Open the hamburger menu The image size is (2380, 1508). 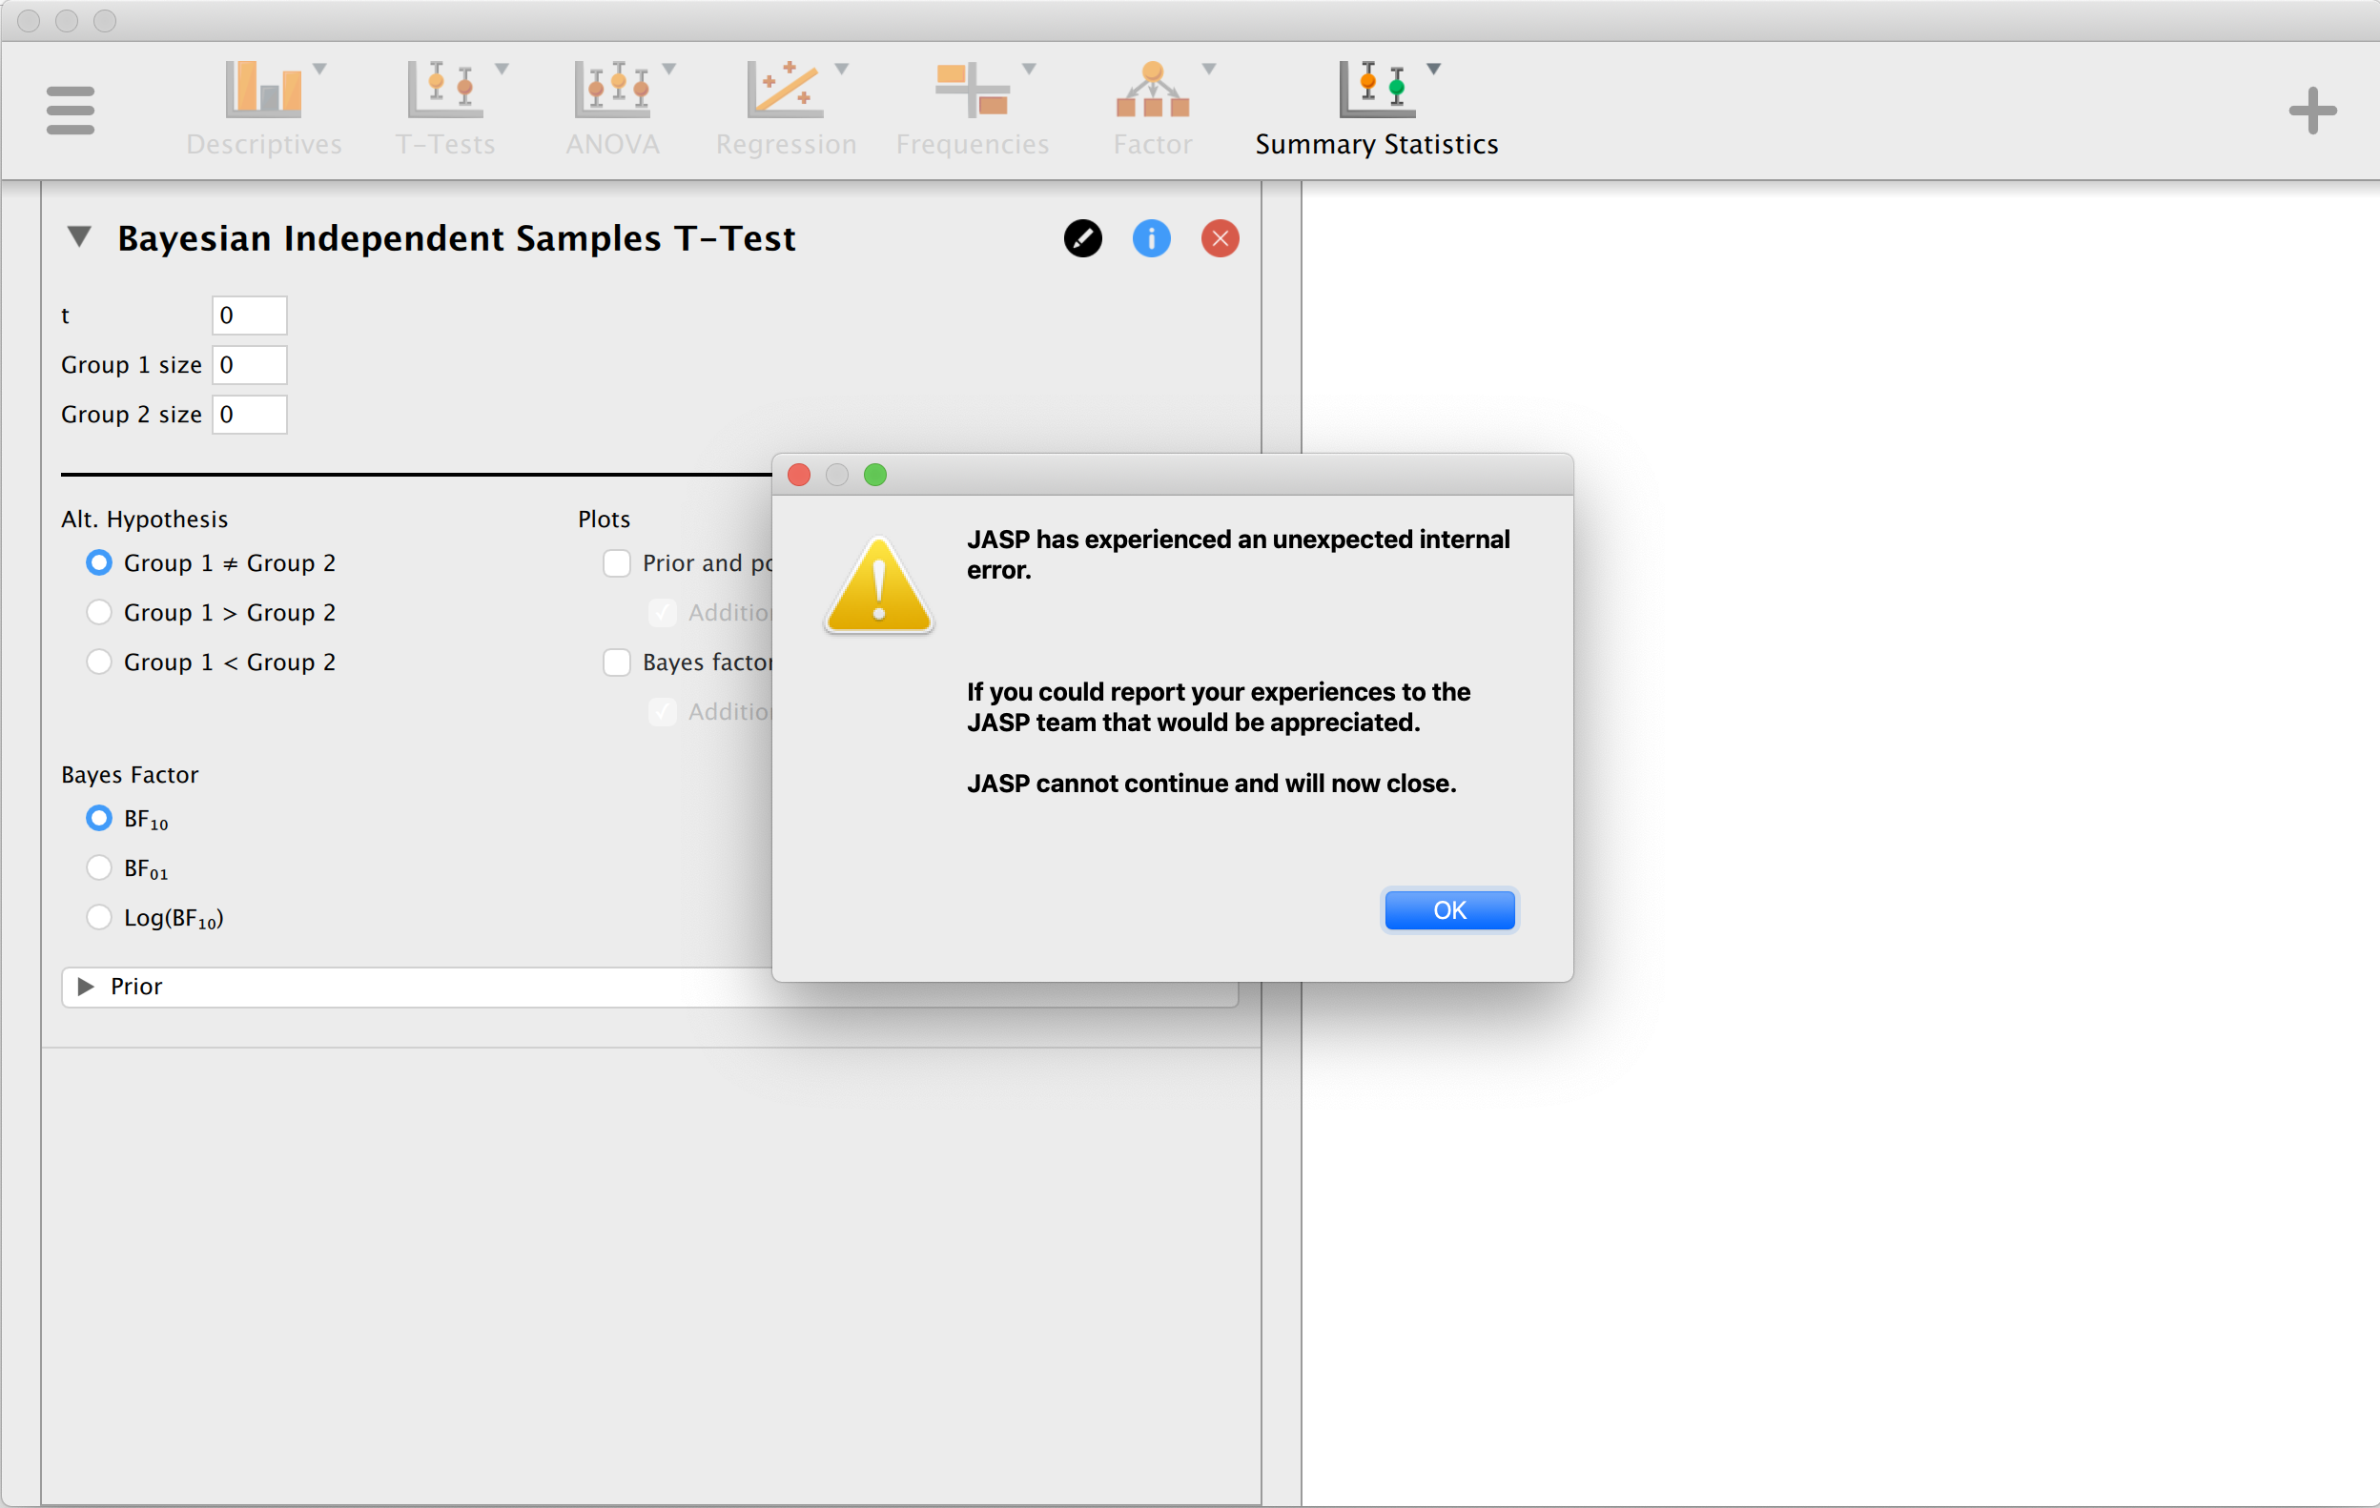[x=71, y=110]
